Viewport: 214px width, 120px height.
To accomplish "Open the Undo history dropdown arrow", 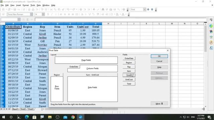I will tap(71, 9).
